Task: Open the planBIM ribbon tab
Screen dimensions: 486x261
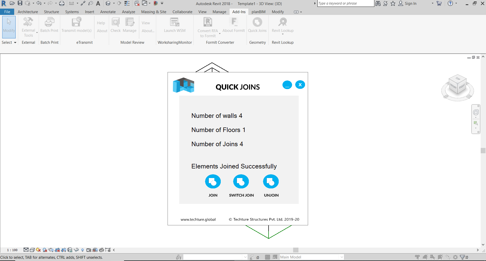Action: pos(258,12)
